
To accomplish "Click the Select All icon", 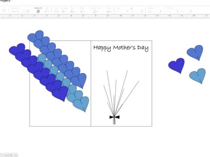I will coord(38,11).
